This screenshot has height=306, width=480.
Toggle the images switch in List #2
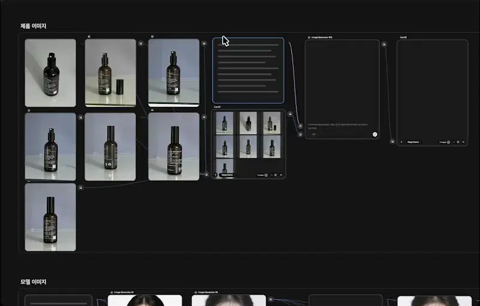(448, 142)
